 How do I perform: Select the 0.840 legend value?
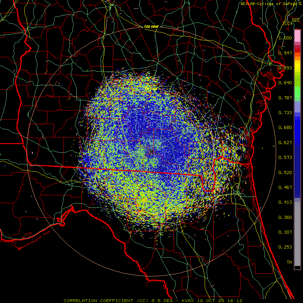tap(285, 83)
